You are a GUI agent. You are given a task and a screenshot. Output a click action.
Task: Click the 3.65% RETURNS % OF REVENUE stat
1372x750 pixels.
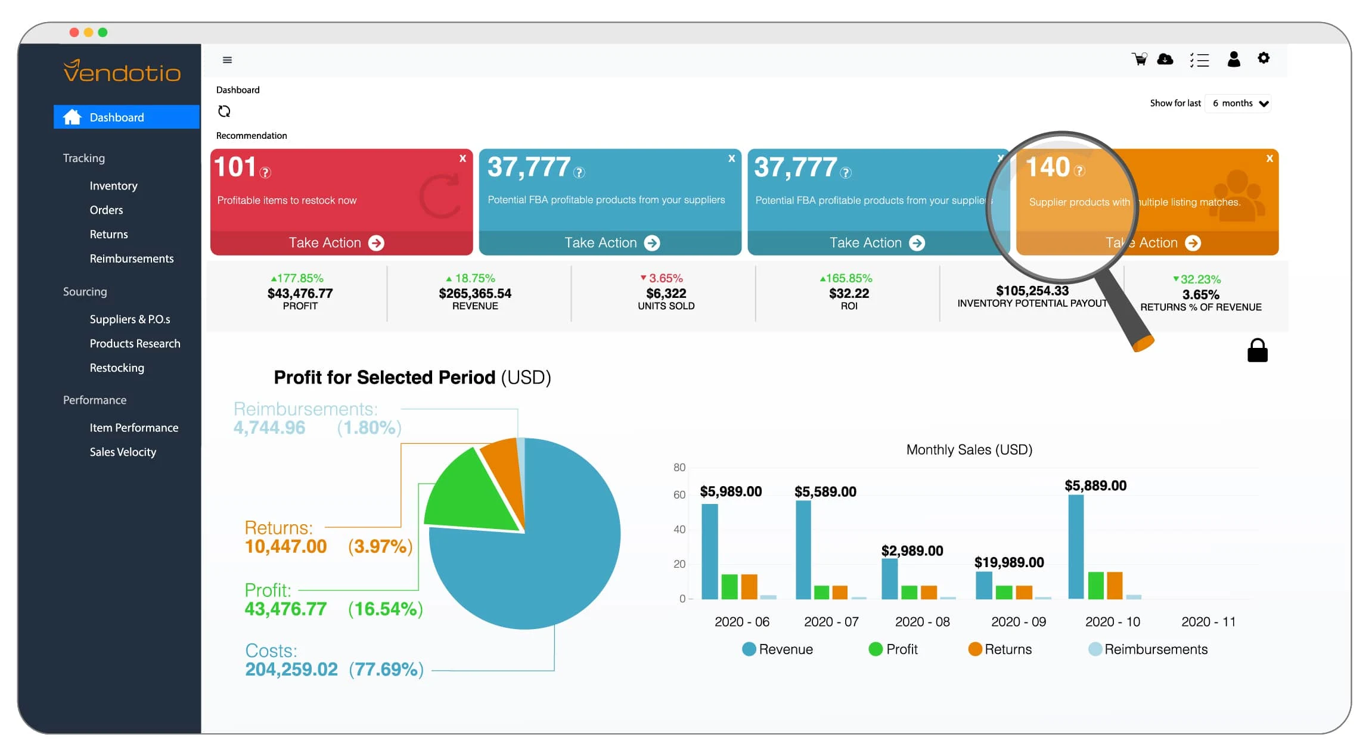coord(1200,294)
